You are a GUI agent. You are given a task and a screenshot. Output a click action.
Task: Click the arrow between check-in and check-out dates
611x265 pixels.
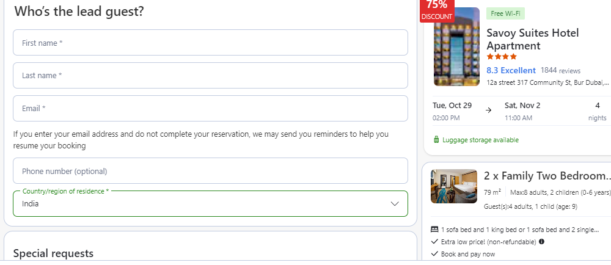pos(488,111)
